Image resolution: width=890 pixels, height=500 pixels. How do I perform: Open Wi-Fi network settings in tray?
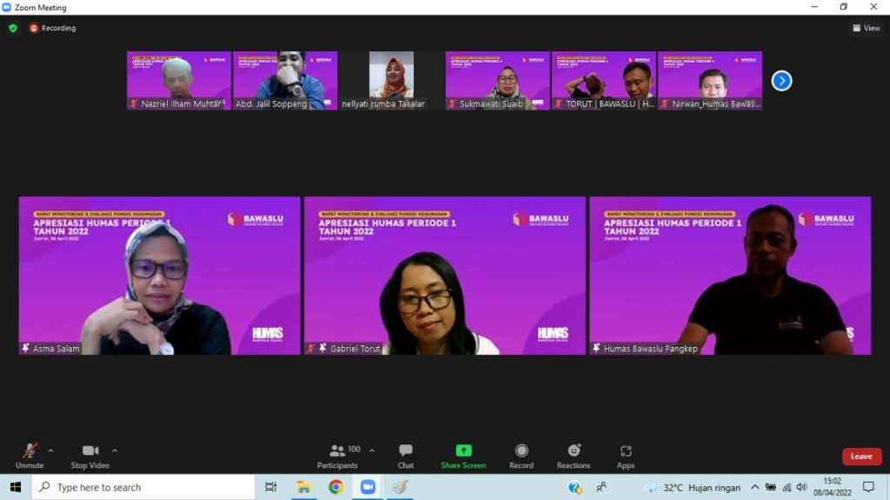coord(787,487)
